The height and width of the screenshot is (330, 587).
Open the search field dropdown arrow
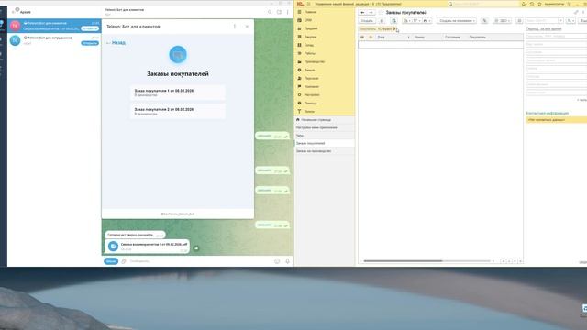[x=560, y=21]
